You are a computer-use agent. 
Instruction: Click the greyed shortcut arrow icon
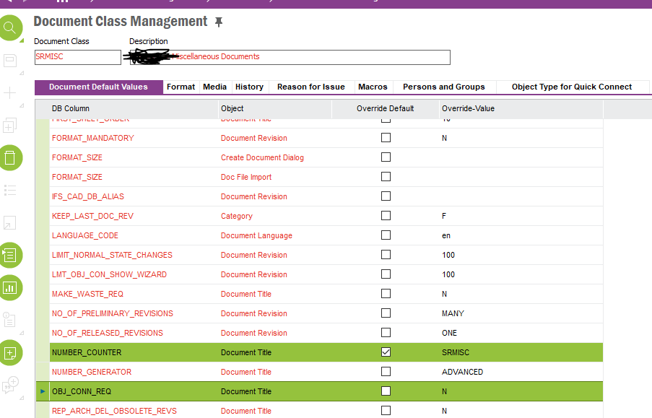click(9, 223)
